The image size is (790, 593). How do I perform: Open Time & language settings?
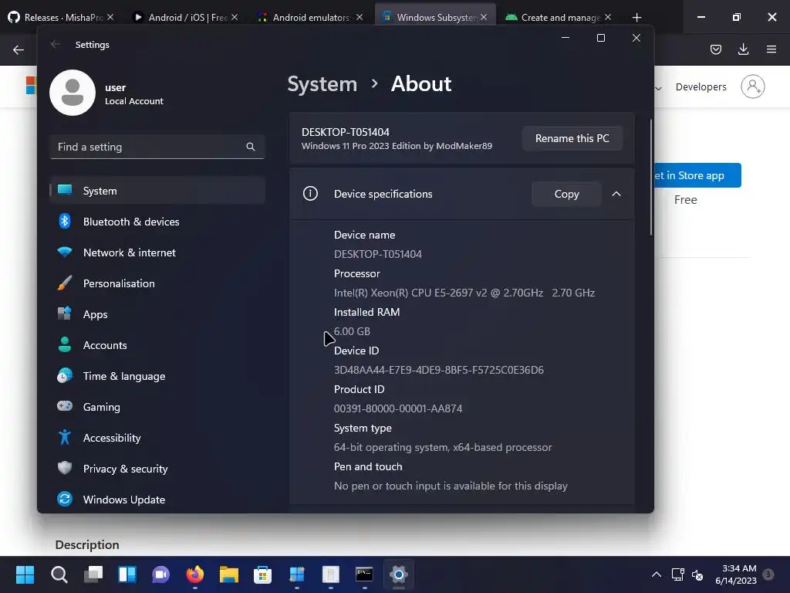(157, 376)
